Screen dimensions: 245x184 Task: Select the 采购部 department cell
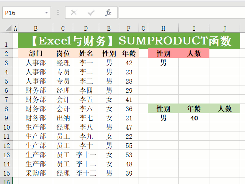tap(36, 173)
